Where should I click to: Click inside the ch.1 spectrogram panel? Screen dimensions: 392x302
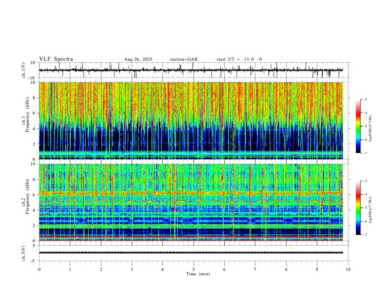(x=191, y=120)
